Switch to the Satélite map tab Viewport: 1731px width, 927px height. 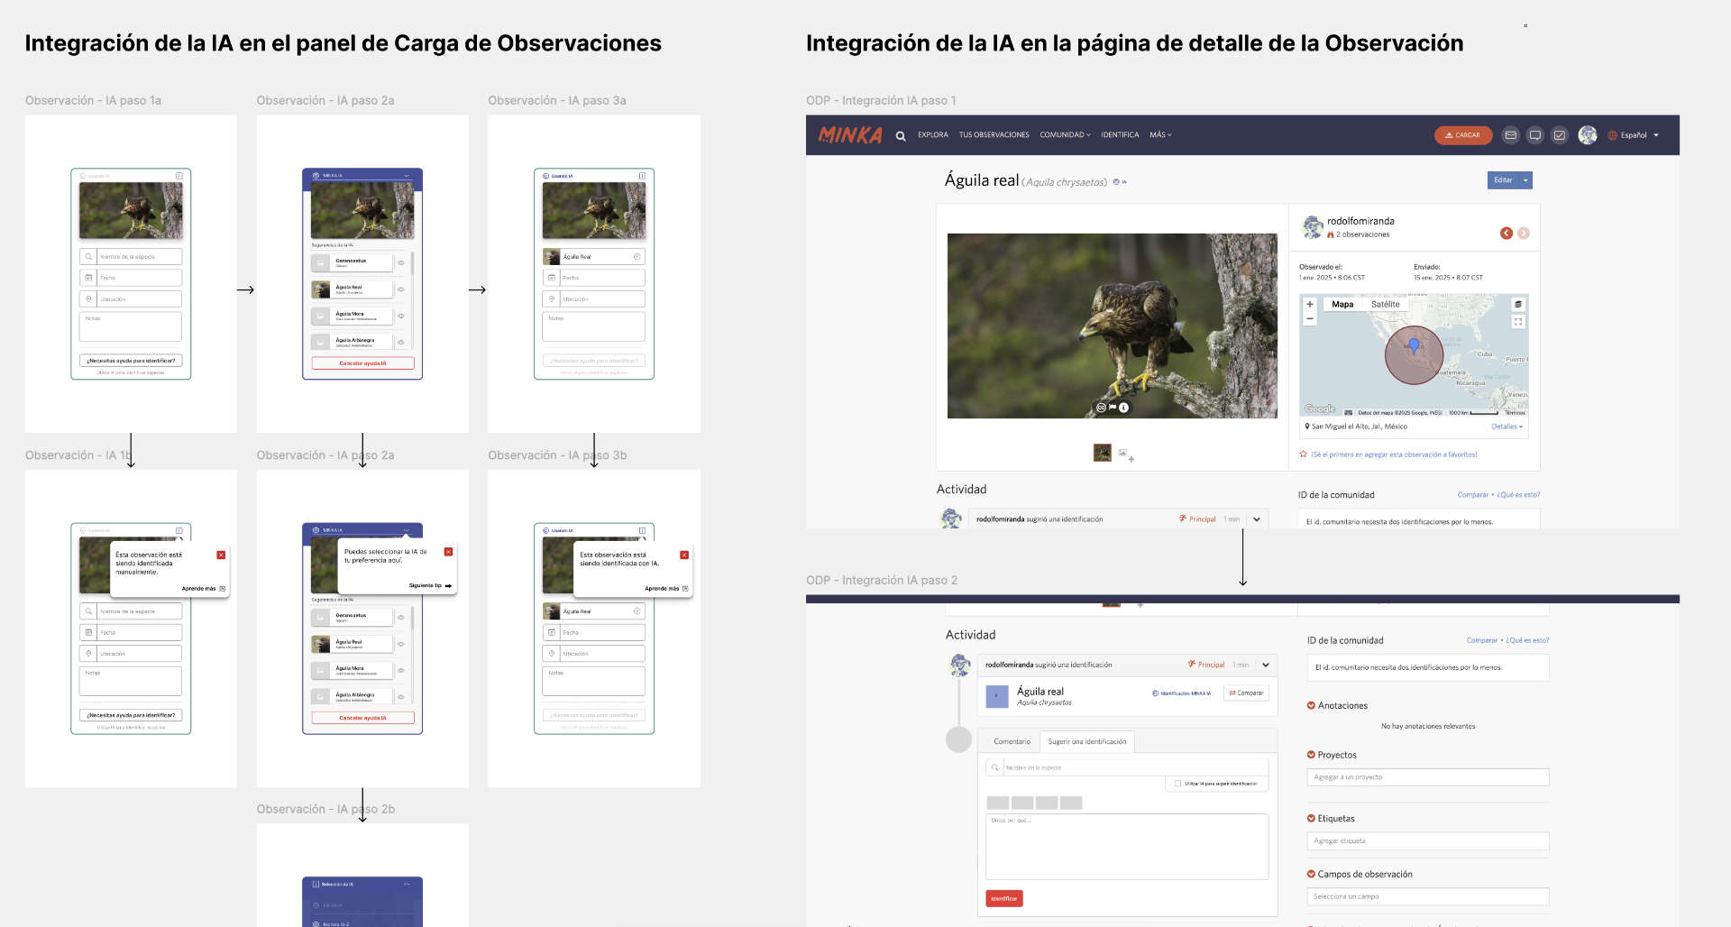(x=1385, y=305)
